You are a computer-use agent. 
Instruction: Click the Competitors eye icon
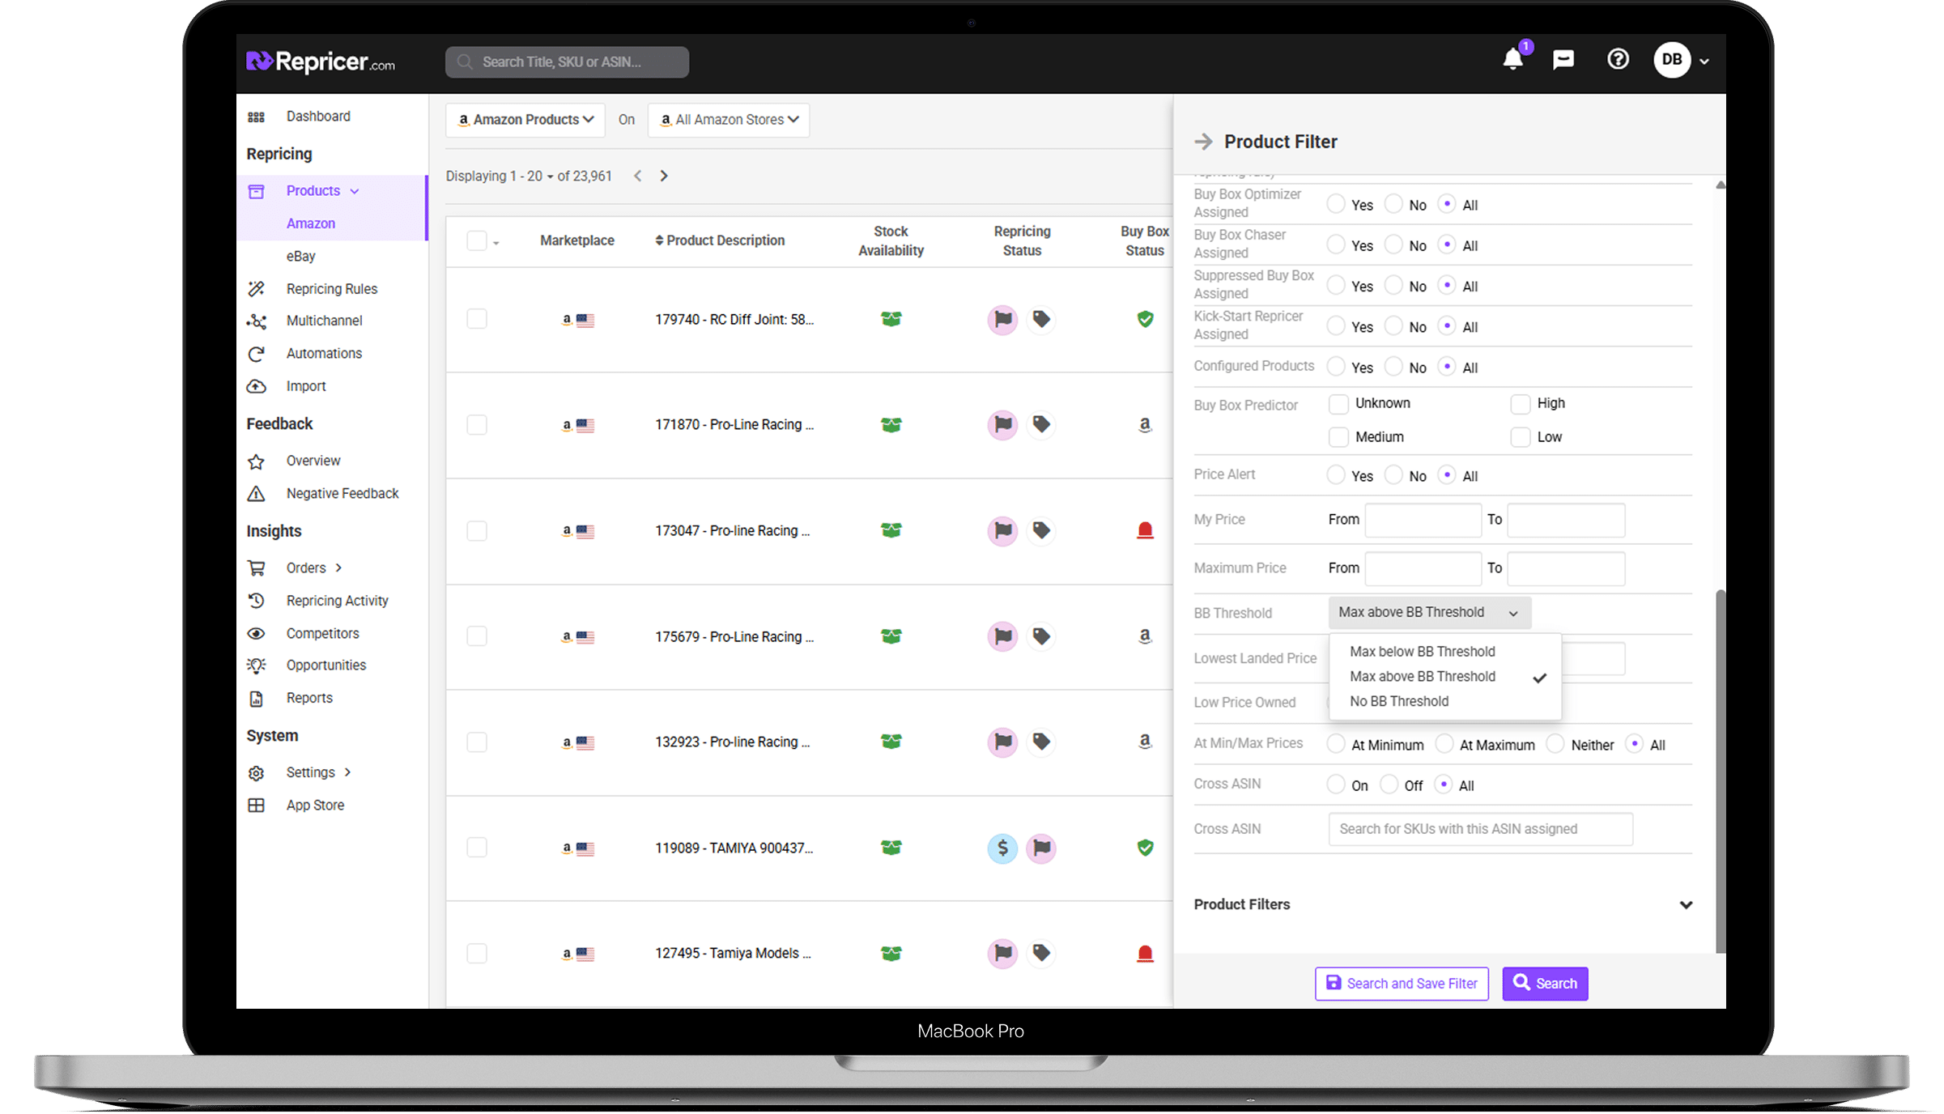pos(256,633)
